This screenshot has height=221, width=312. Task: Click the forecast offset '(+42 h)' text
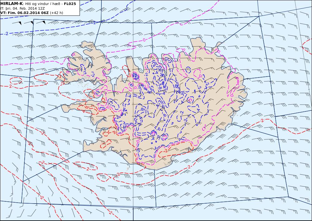click(56, 13)
